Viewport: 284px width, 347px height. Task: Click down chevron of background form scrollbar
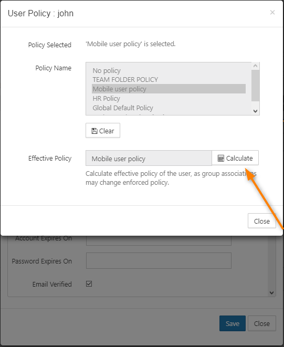271,293
